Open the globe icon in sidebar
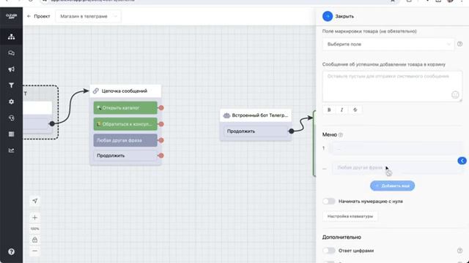This screenshot has height=263, width=469. pyautogui.click(x=12, y=118)
